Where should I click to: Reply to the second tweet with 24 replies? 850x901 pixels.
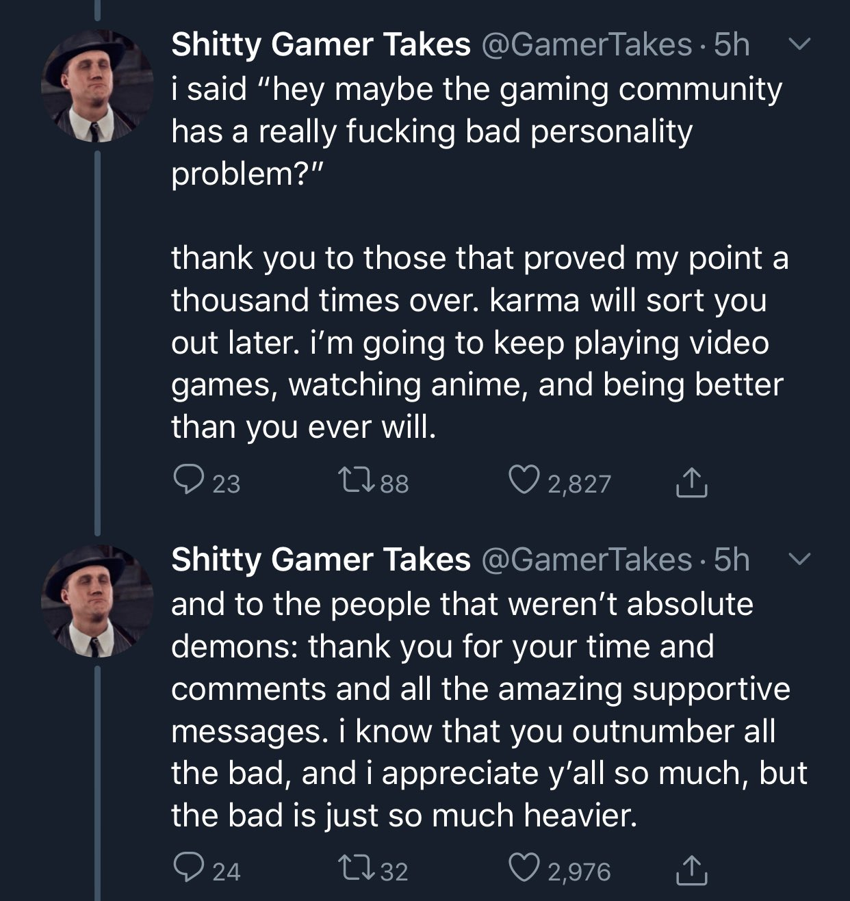(x=186, y=869)
